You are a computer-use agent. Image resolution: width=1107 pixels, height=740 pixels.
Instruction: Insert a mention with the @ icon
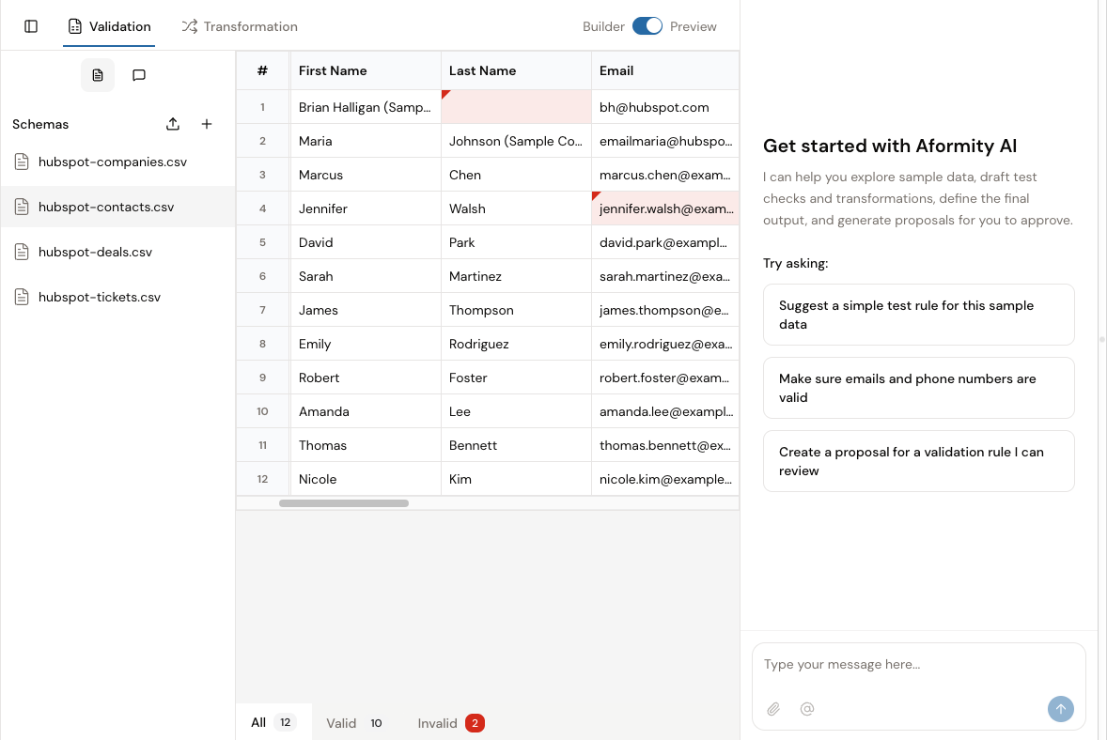pos(807,709)
